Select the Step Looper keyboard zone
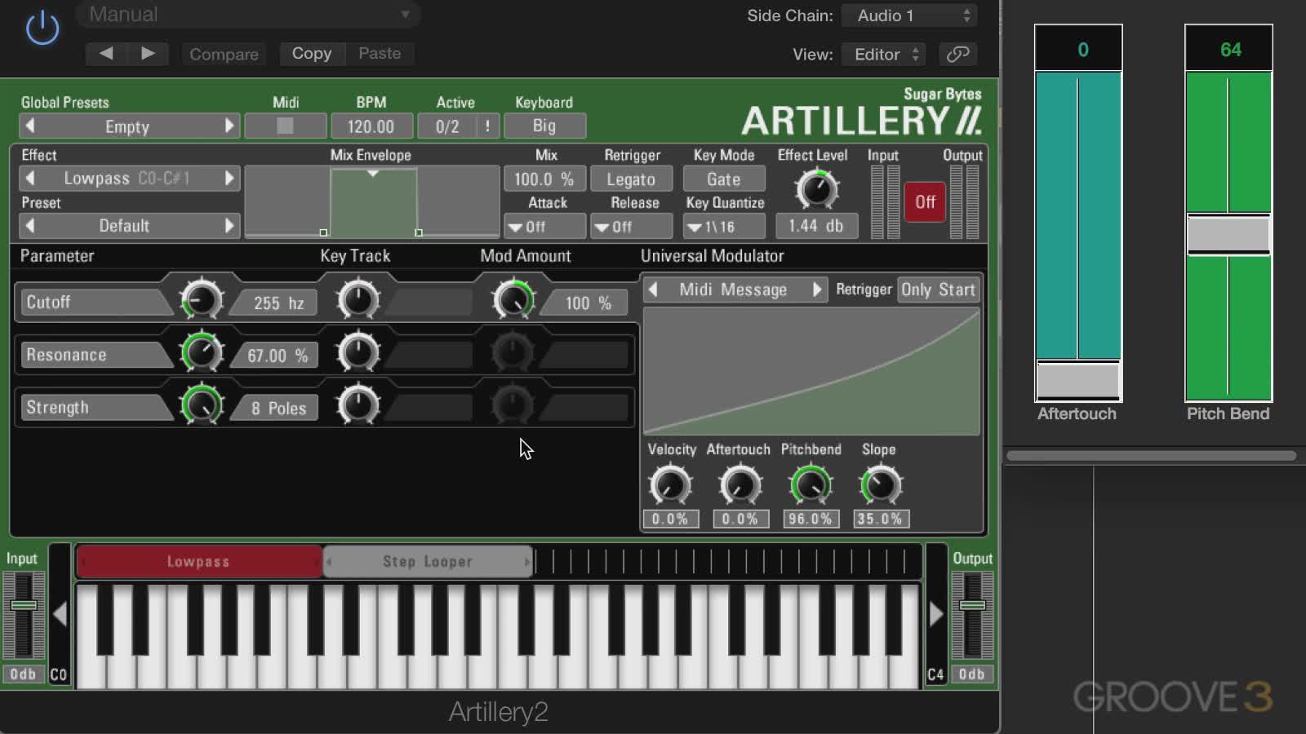Screen dimensions: 1306x734 coord(428,561)
